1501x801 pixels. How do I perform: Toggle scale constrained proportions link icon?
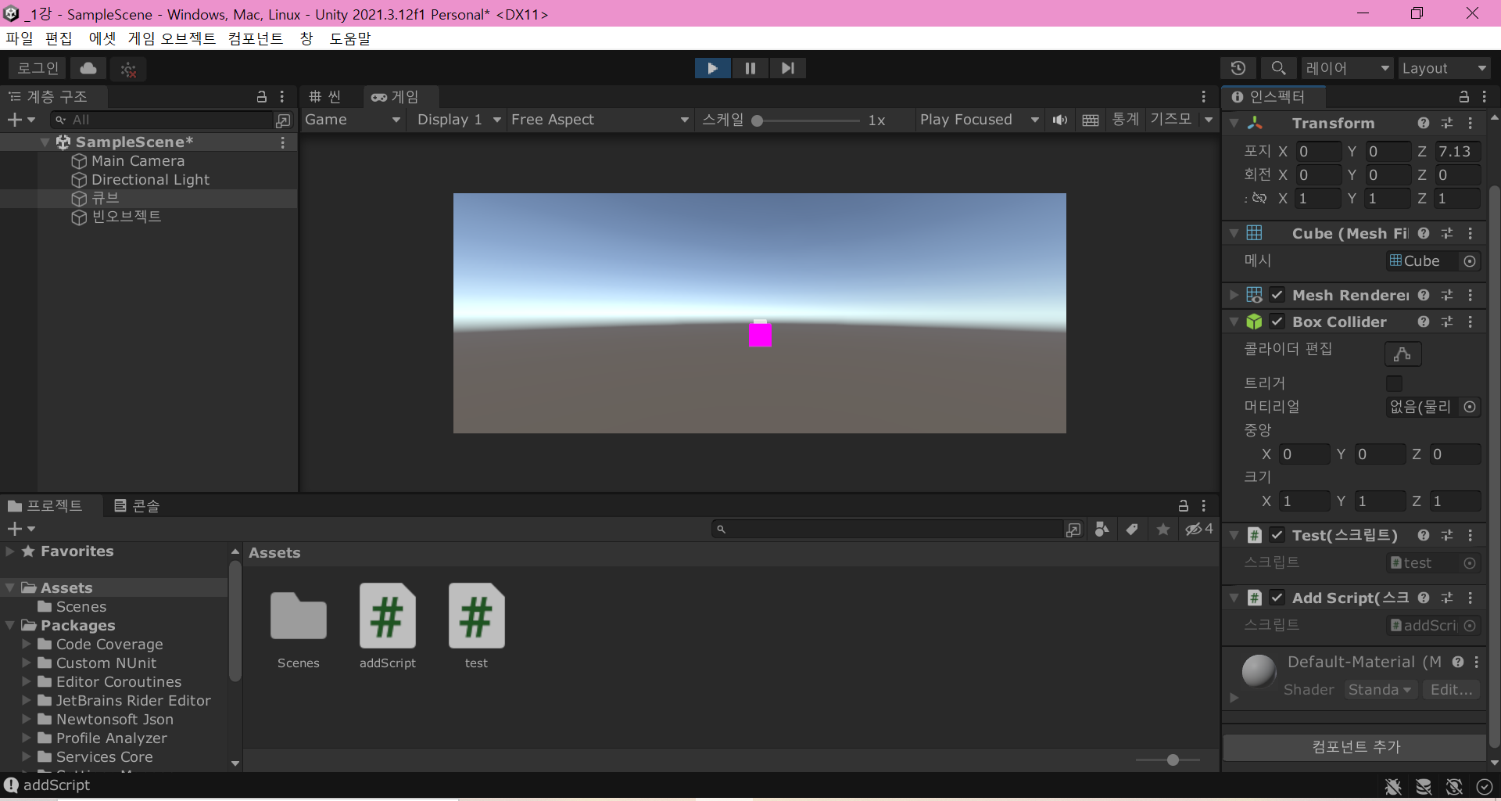(1259, 198)
